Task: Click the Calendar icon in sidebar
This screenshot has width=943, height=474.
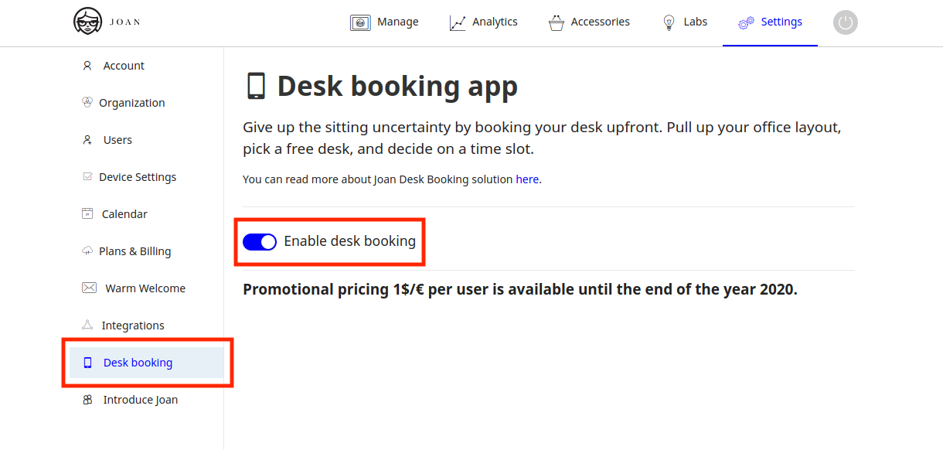Action: (x=87, y=213)
